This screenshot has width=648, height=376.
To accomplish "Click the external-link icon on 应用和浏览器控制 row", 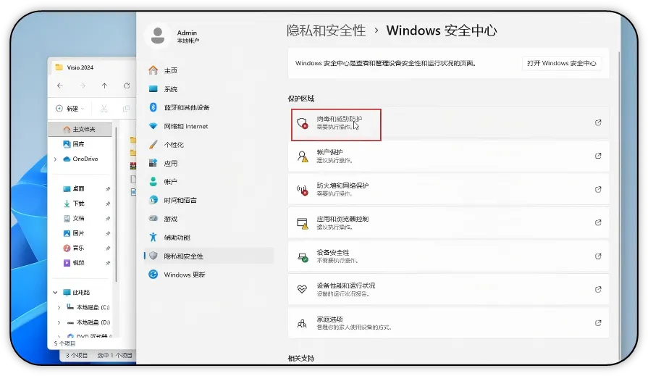I will 598,222.
